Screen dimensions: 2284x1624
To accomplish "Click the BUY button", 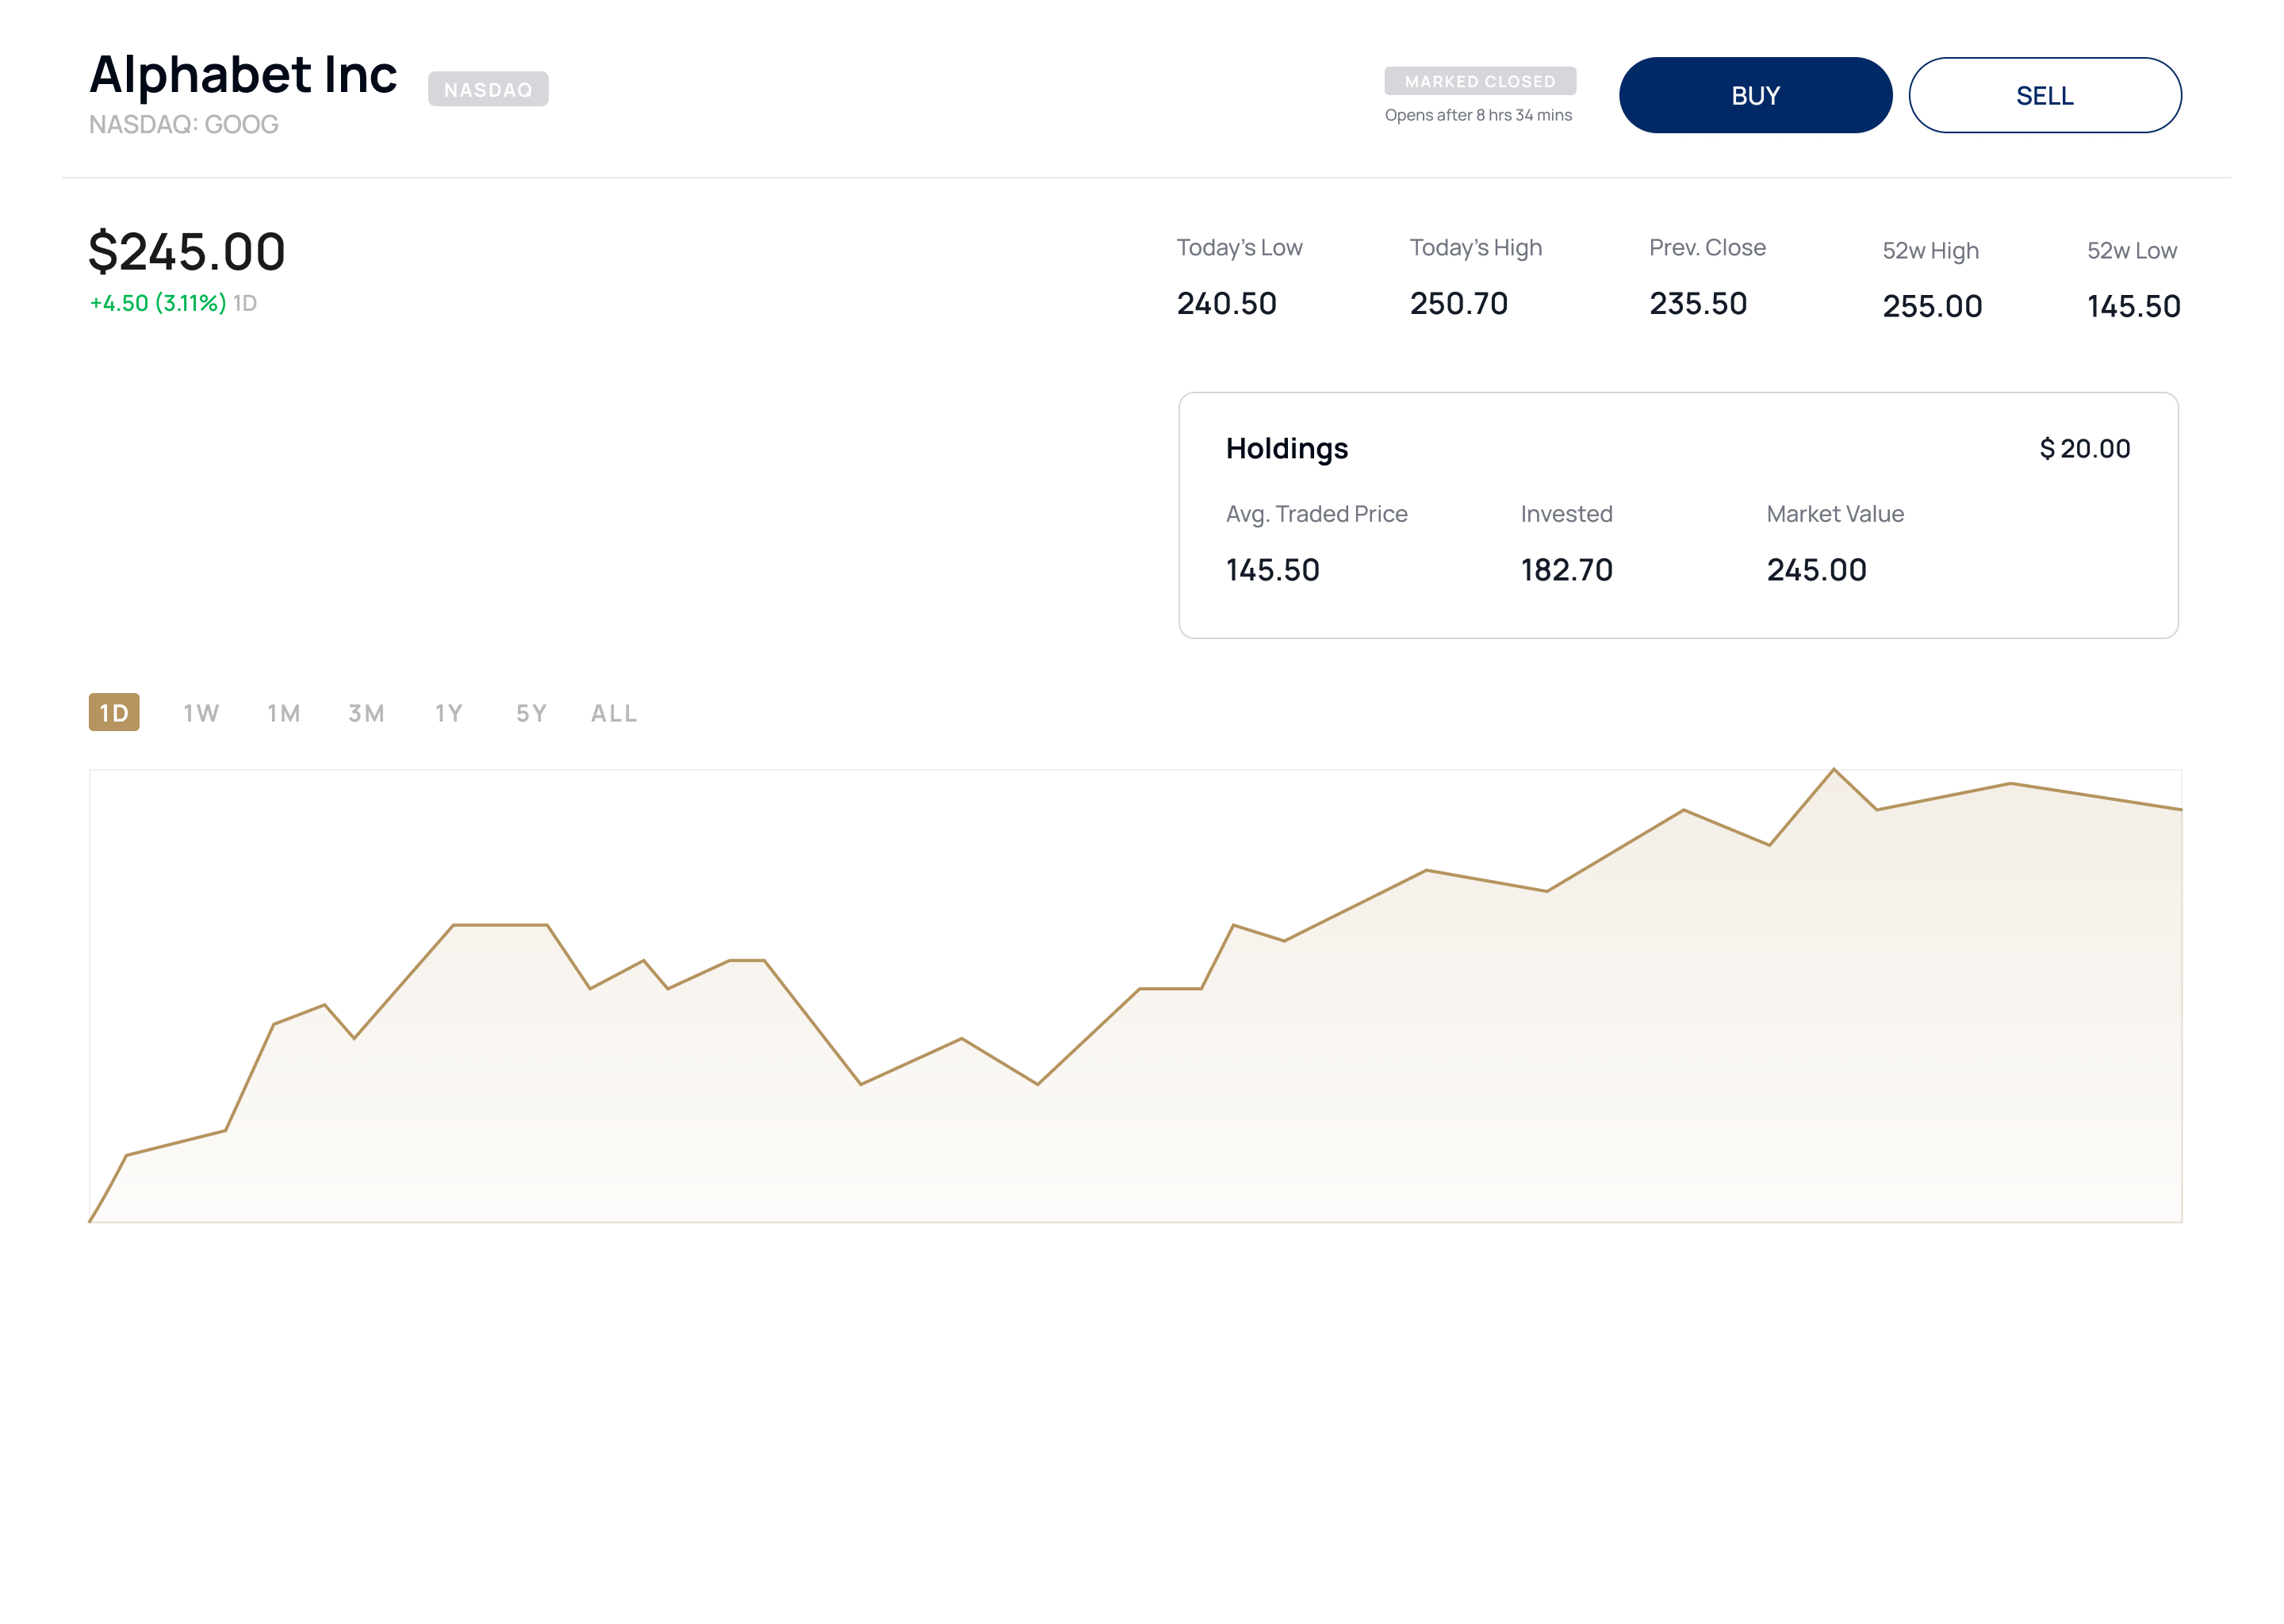I will click(1754, 95).
